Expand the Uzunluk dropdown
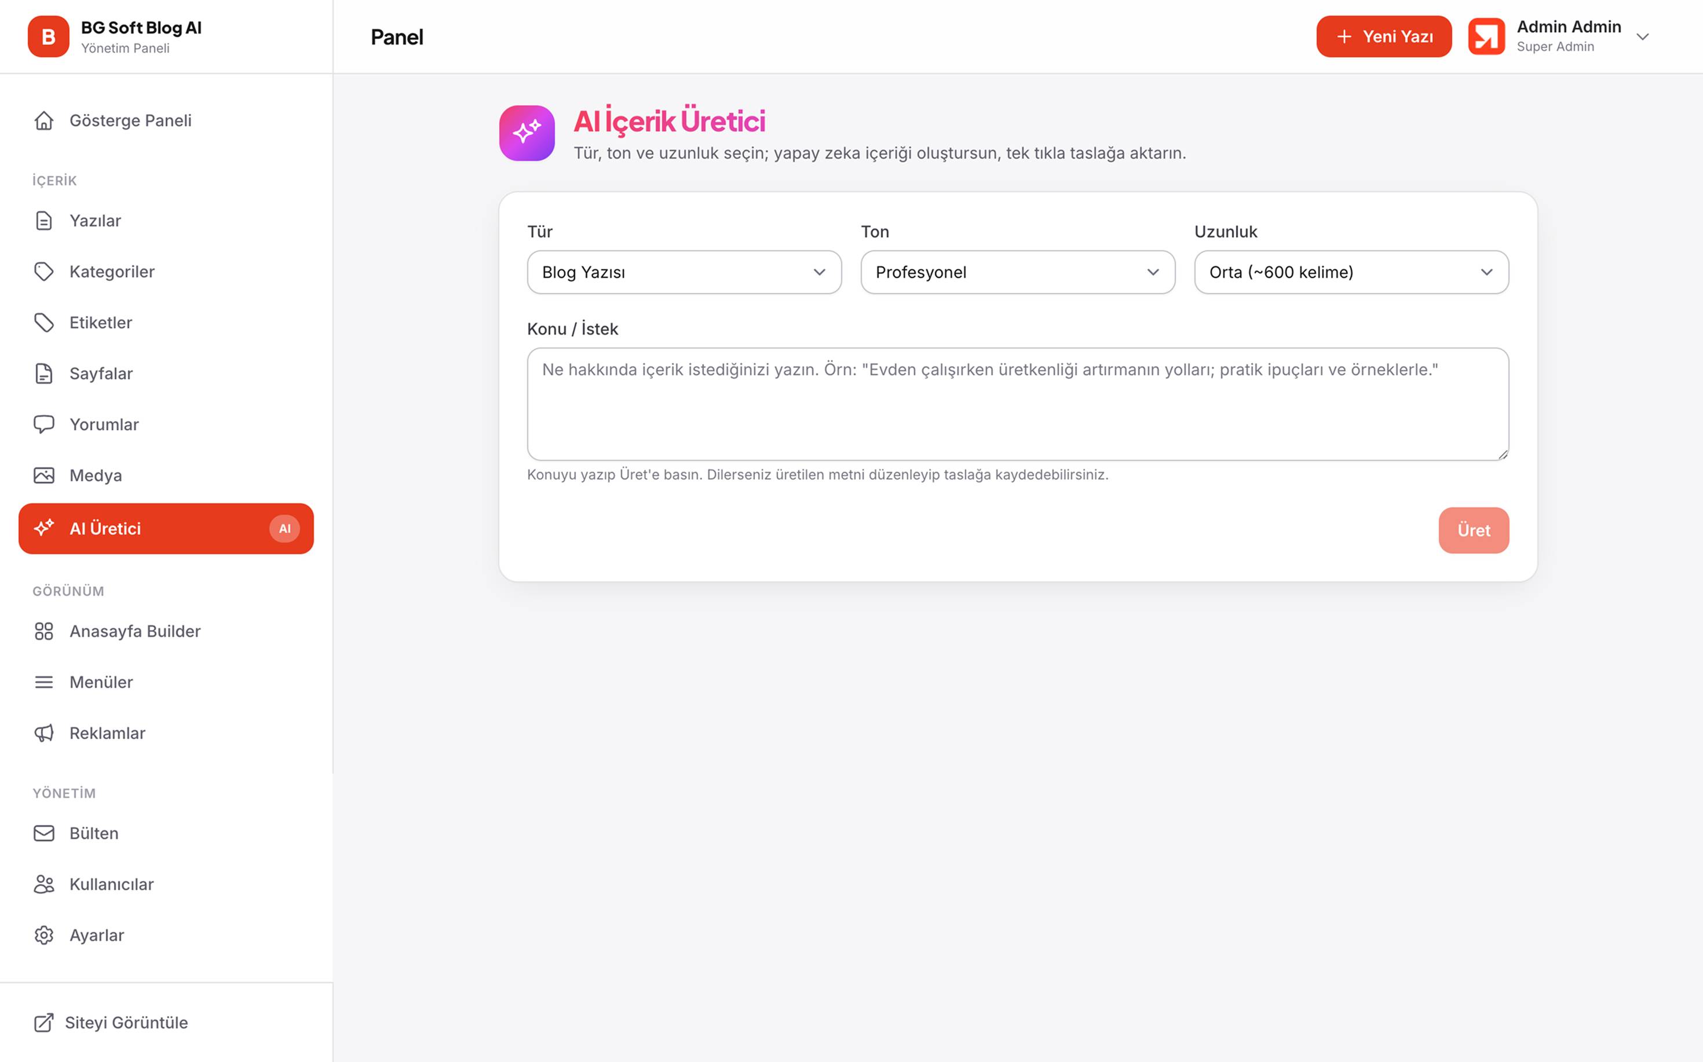The image size is (1703, 1062). (x=1352, y=273)
